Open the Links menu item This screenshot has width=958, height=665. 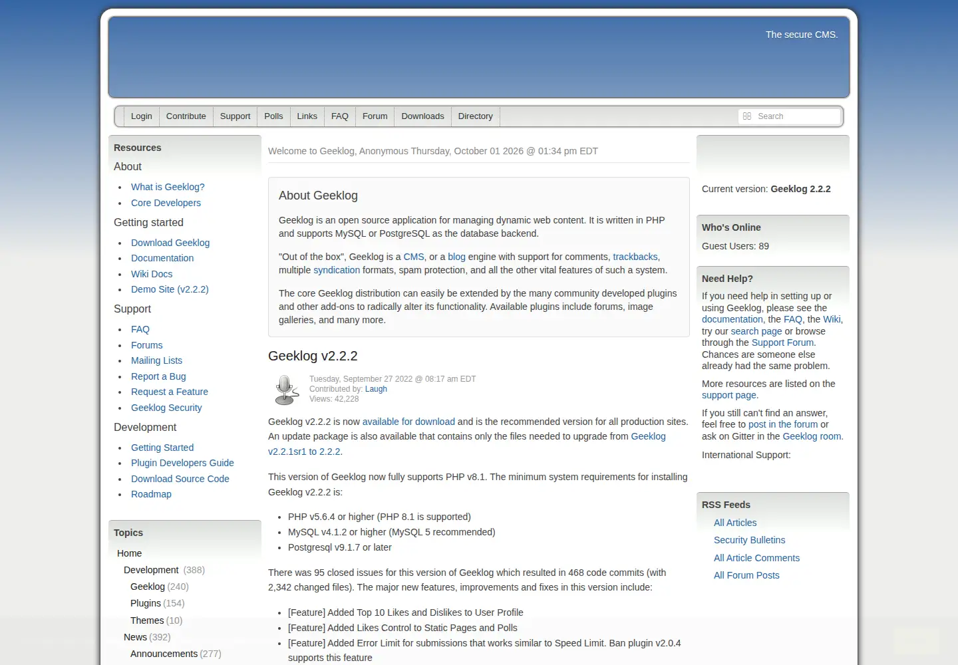pyautogui.click(x=307, y=116)
